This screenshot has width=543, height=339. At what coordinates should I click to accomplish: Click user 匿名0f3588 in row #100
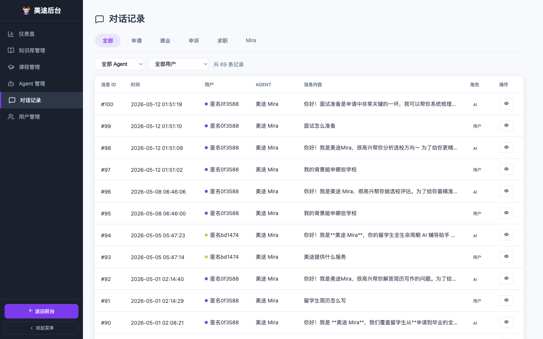coord(222,104)
